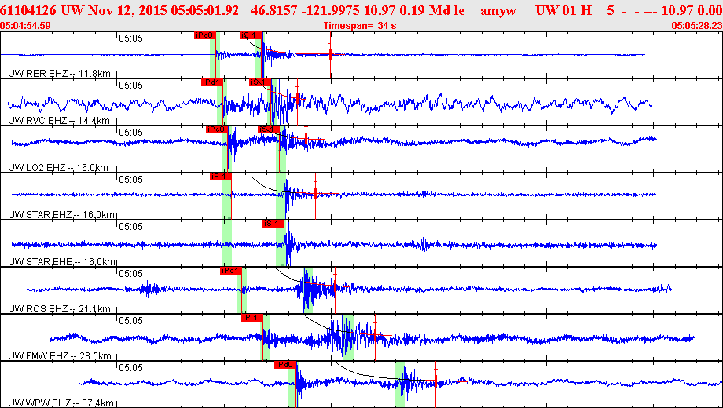Select the iPd0 P-pick flag on RER trace
This screenshot has width=723, height=408.
205,35
